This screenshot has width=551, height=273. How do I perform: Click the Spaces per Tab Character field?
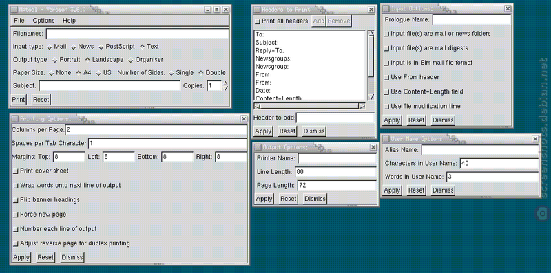coord(167,143)
